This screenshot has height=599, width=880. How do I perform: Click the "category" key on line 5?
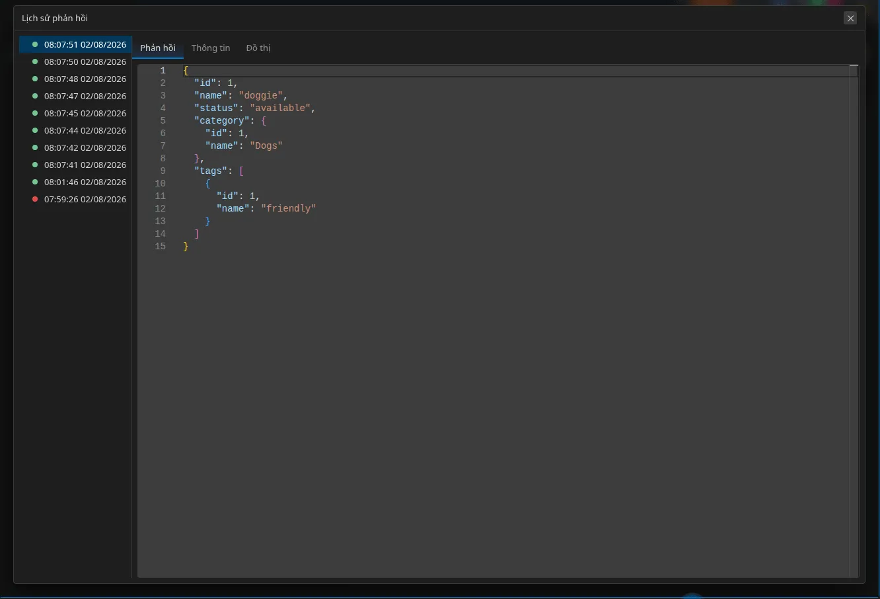222,120
